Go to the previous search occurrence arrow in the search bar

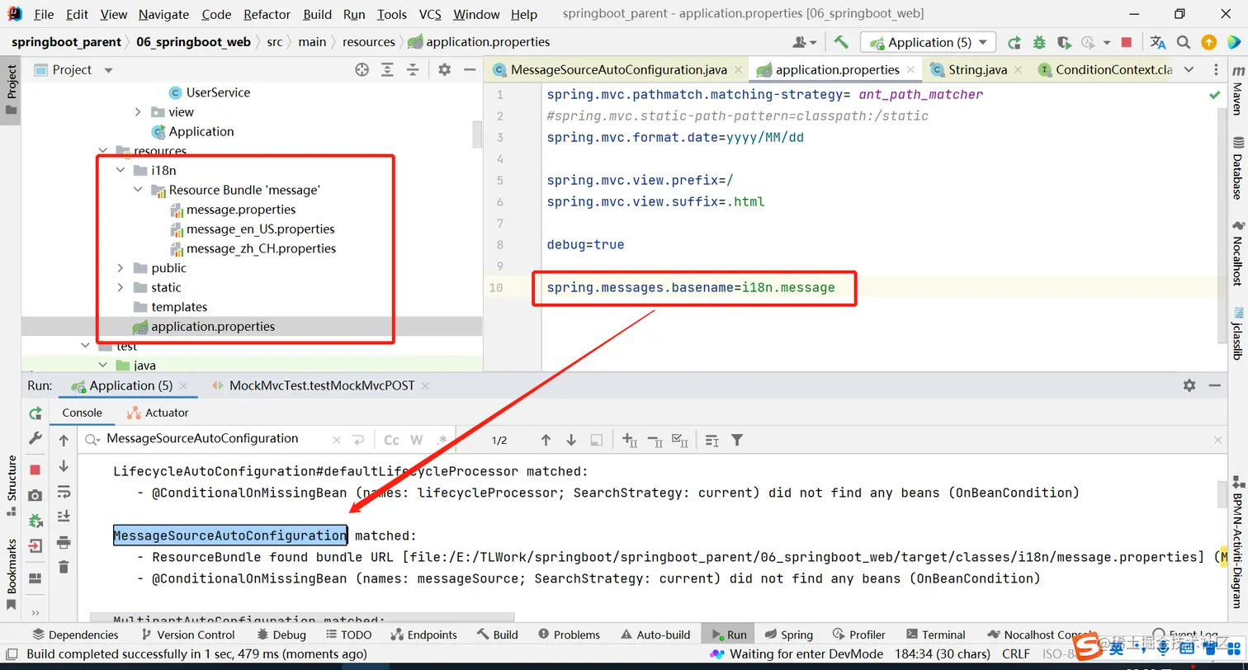tap(546, 441)
